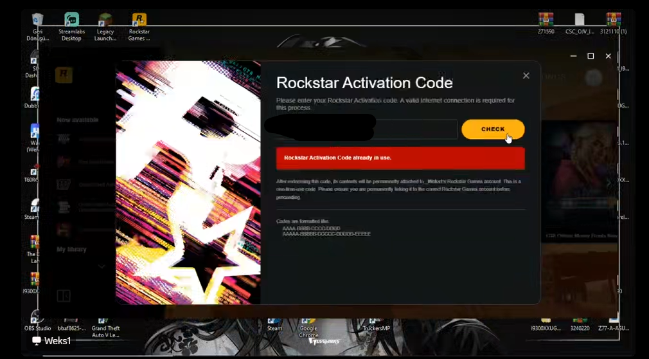Maximize the Rockstar Games Launcher window

[x=591, y=56]
